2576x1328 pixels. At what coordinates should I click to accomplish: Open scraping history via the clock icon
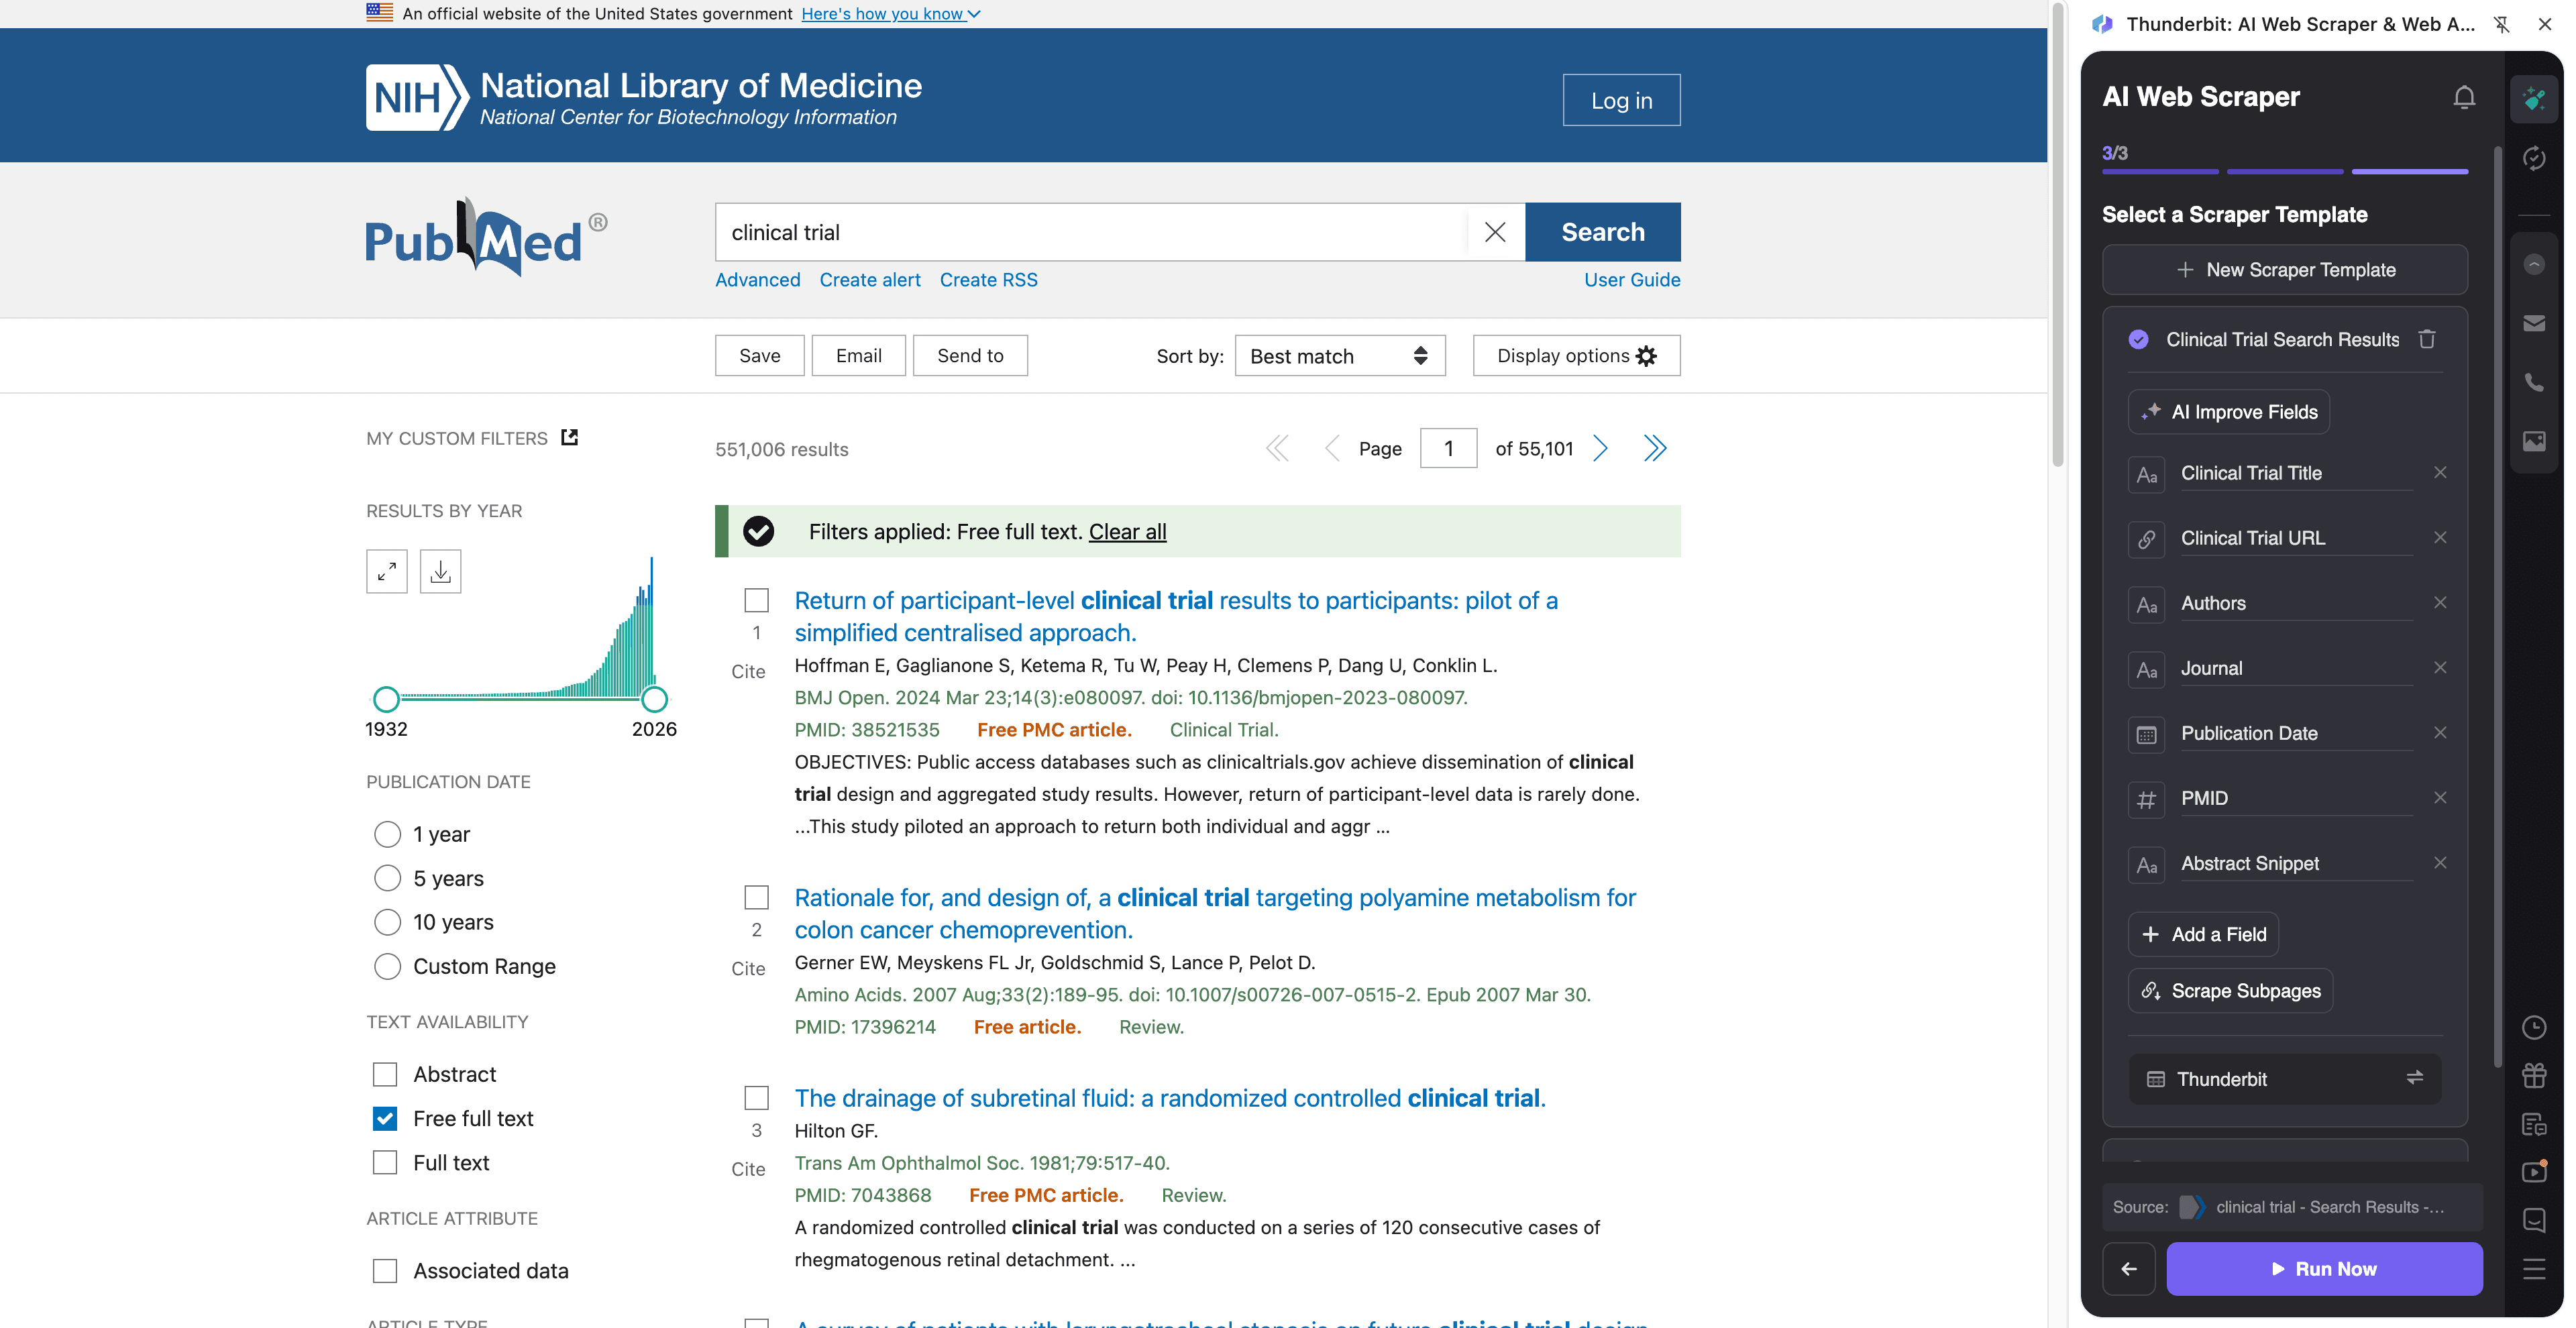[2534, 1028]
